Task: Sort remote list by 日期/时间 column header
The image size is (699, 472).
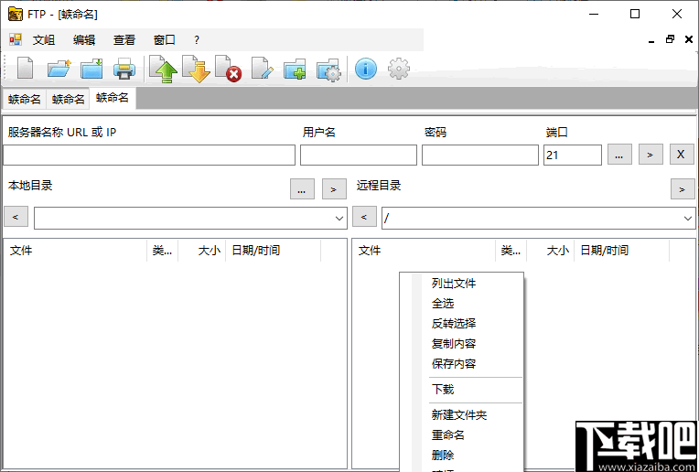Action: click(x=622, y=251)
